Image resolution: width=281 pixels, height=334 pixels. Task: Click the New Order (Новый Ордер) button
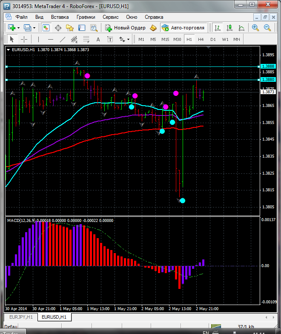(125, 28)
